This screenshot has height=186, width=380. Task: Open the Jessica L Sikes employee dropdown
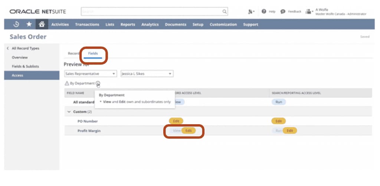147,74
